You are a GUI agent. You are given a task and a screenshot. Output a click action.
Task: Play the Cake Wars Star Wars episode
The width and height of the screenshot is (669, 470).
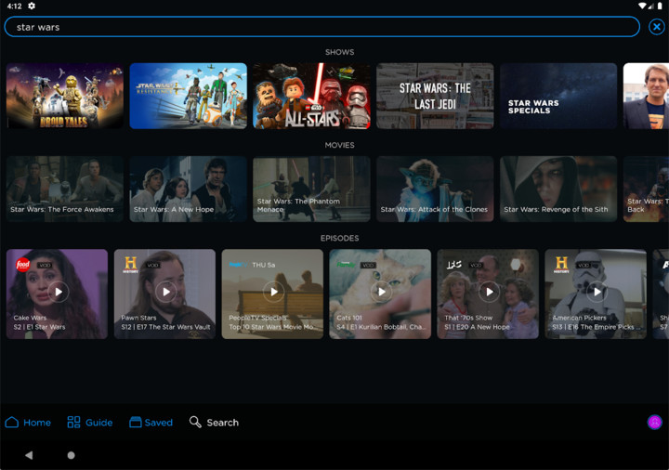click(58, 292)
